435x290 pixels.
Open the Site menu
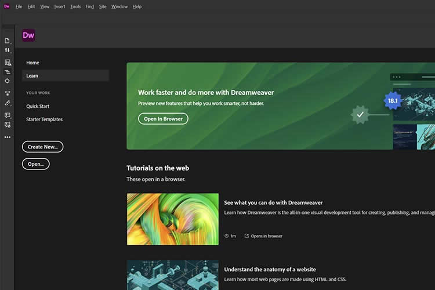[103, 6]
